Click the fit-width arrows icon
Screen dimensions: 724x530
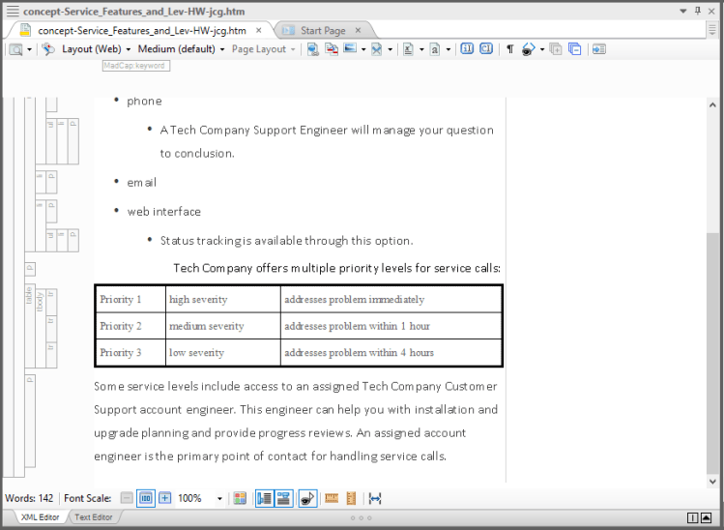[x=375, y=498]
